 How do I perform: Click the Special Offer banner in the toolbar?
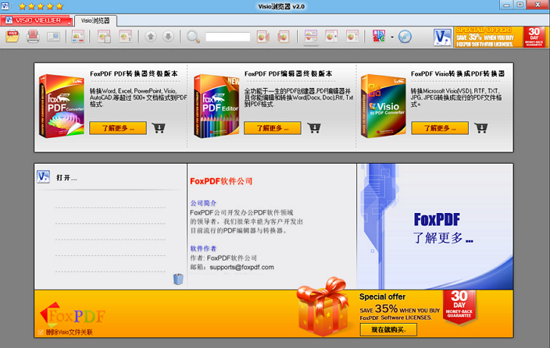500,37
